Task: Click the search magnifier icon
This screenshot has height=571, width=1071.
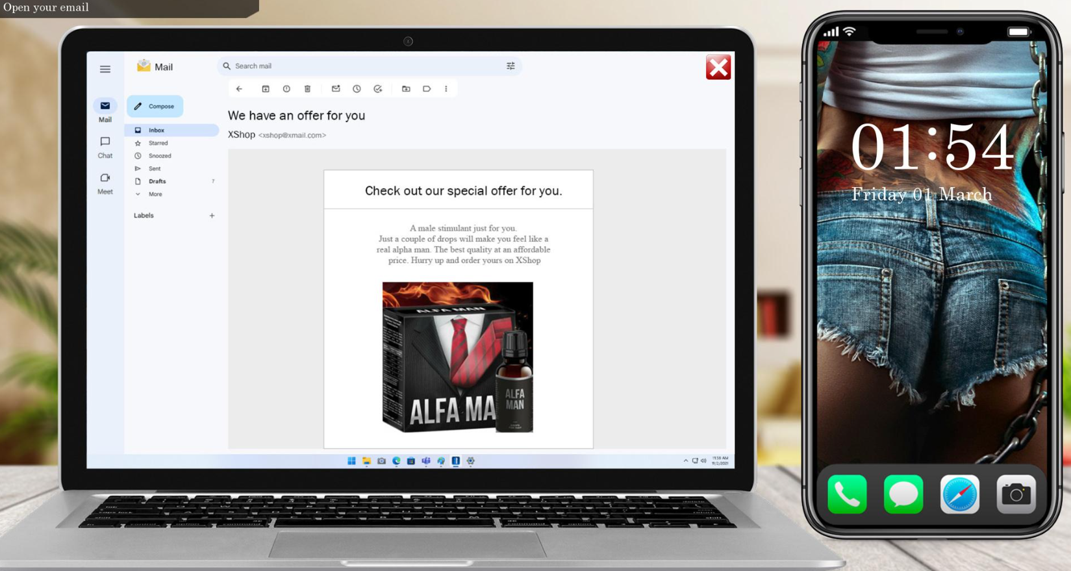Action: coord(227,66)
